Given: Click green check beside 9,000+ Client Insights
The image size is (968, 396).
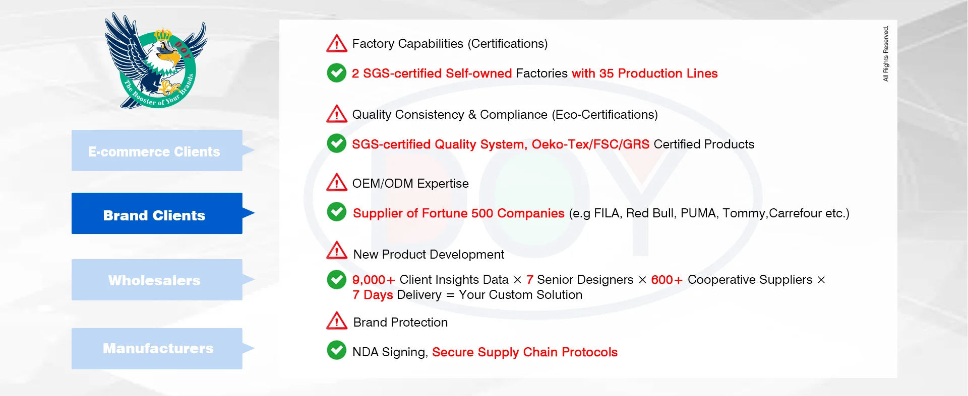Looking at the screenshot, I should click(x=336, y=280).
